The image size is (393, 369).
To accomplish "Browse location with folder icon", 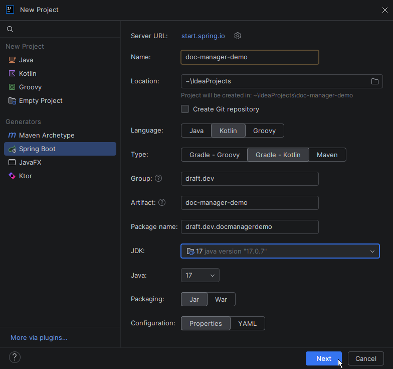I will tap(375, 81).
